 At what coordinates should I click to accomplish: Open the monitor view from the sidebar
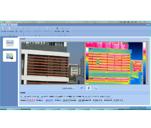click(10, 43)
